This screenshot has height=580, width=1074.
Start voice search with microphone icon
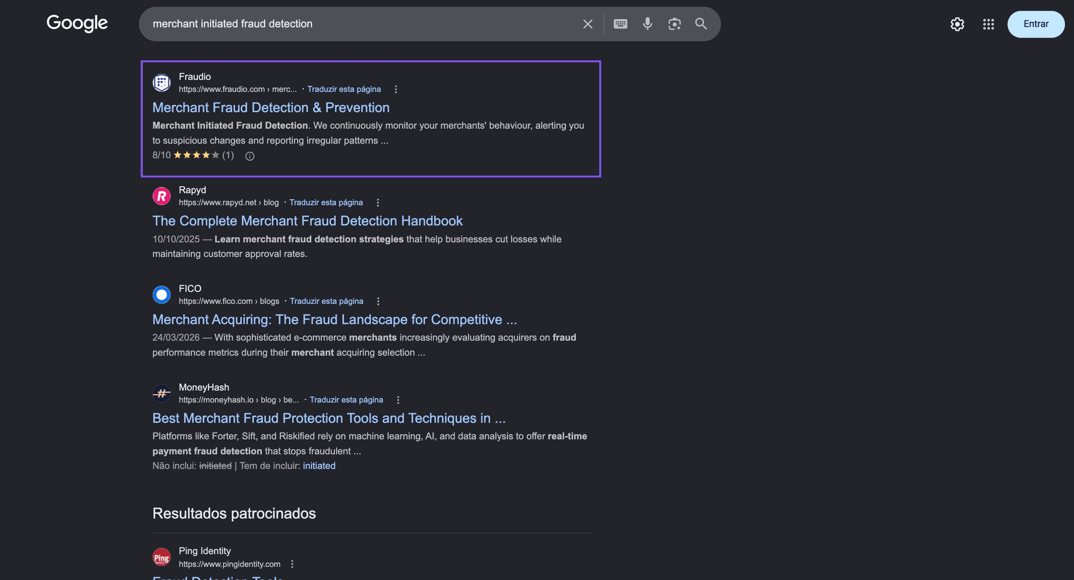[x=647, y=24]
